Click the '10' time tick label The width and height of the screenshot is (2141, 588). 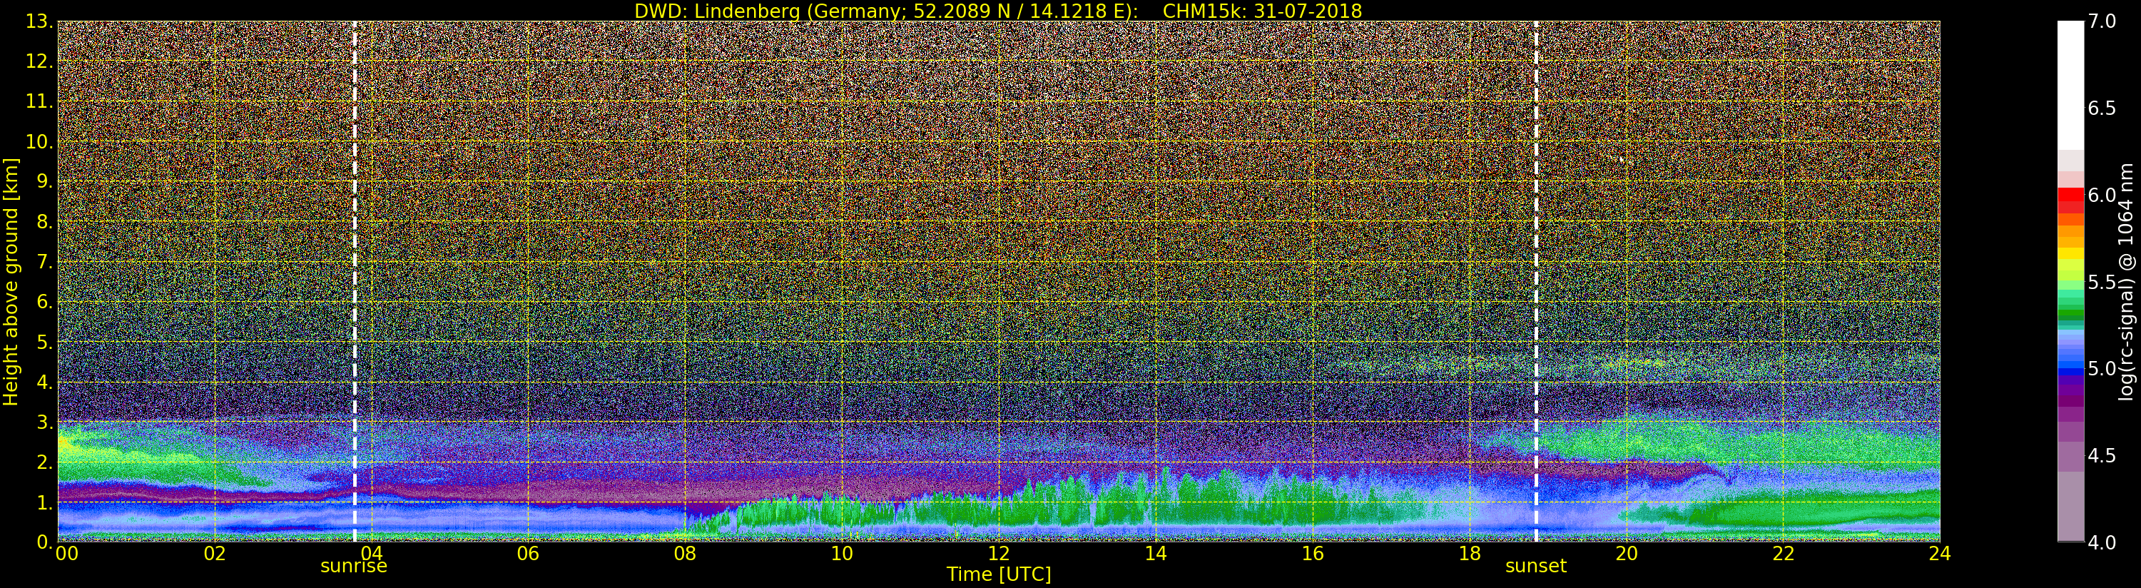[842, 553]
